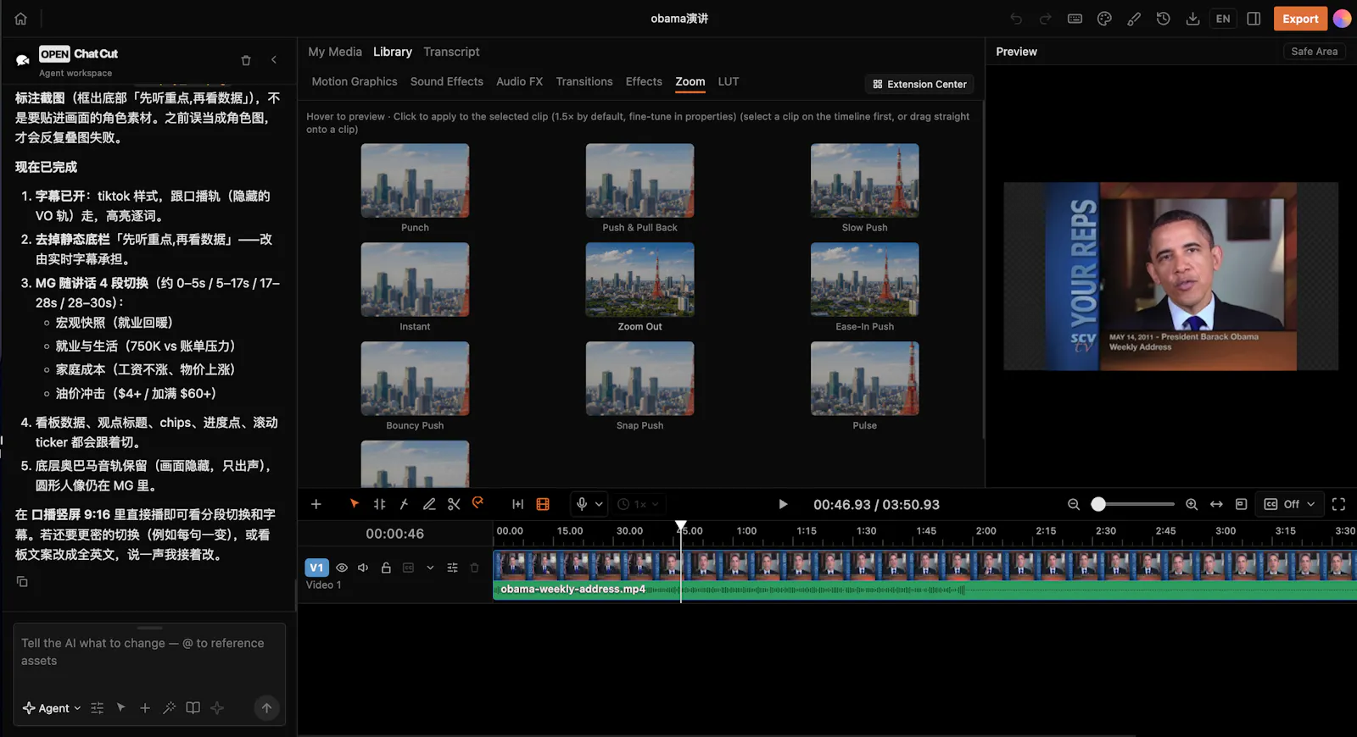Delete chat with trash icon in ChatCut panel
Image resolution: width=1357 pixels, height=737 pixels.
(x=246, y=60)
